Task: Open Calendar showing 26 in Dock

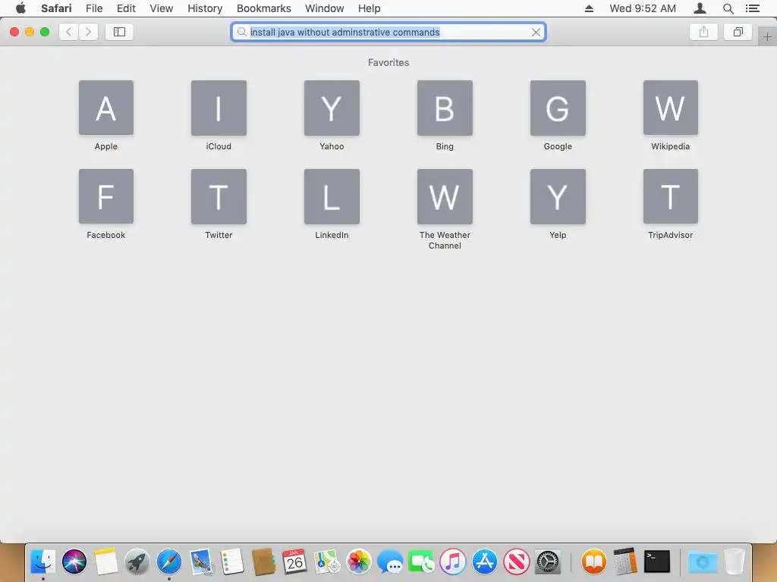Action: pos(295,562)
